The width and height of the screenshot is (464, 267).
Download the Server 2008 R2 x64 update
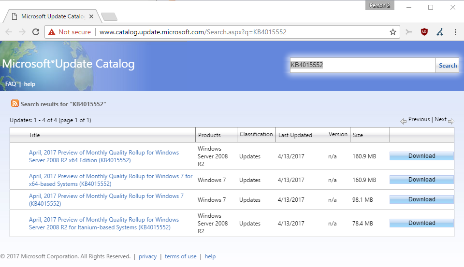421,156
